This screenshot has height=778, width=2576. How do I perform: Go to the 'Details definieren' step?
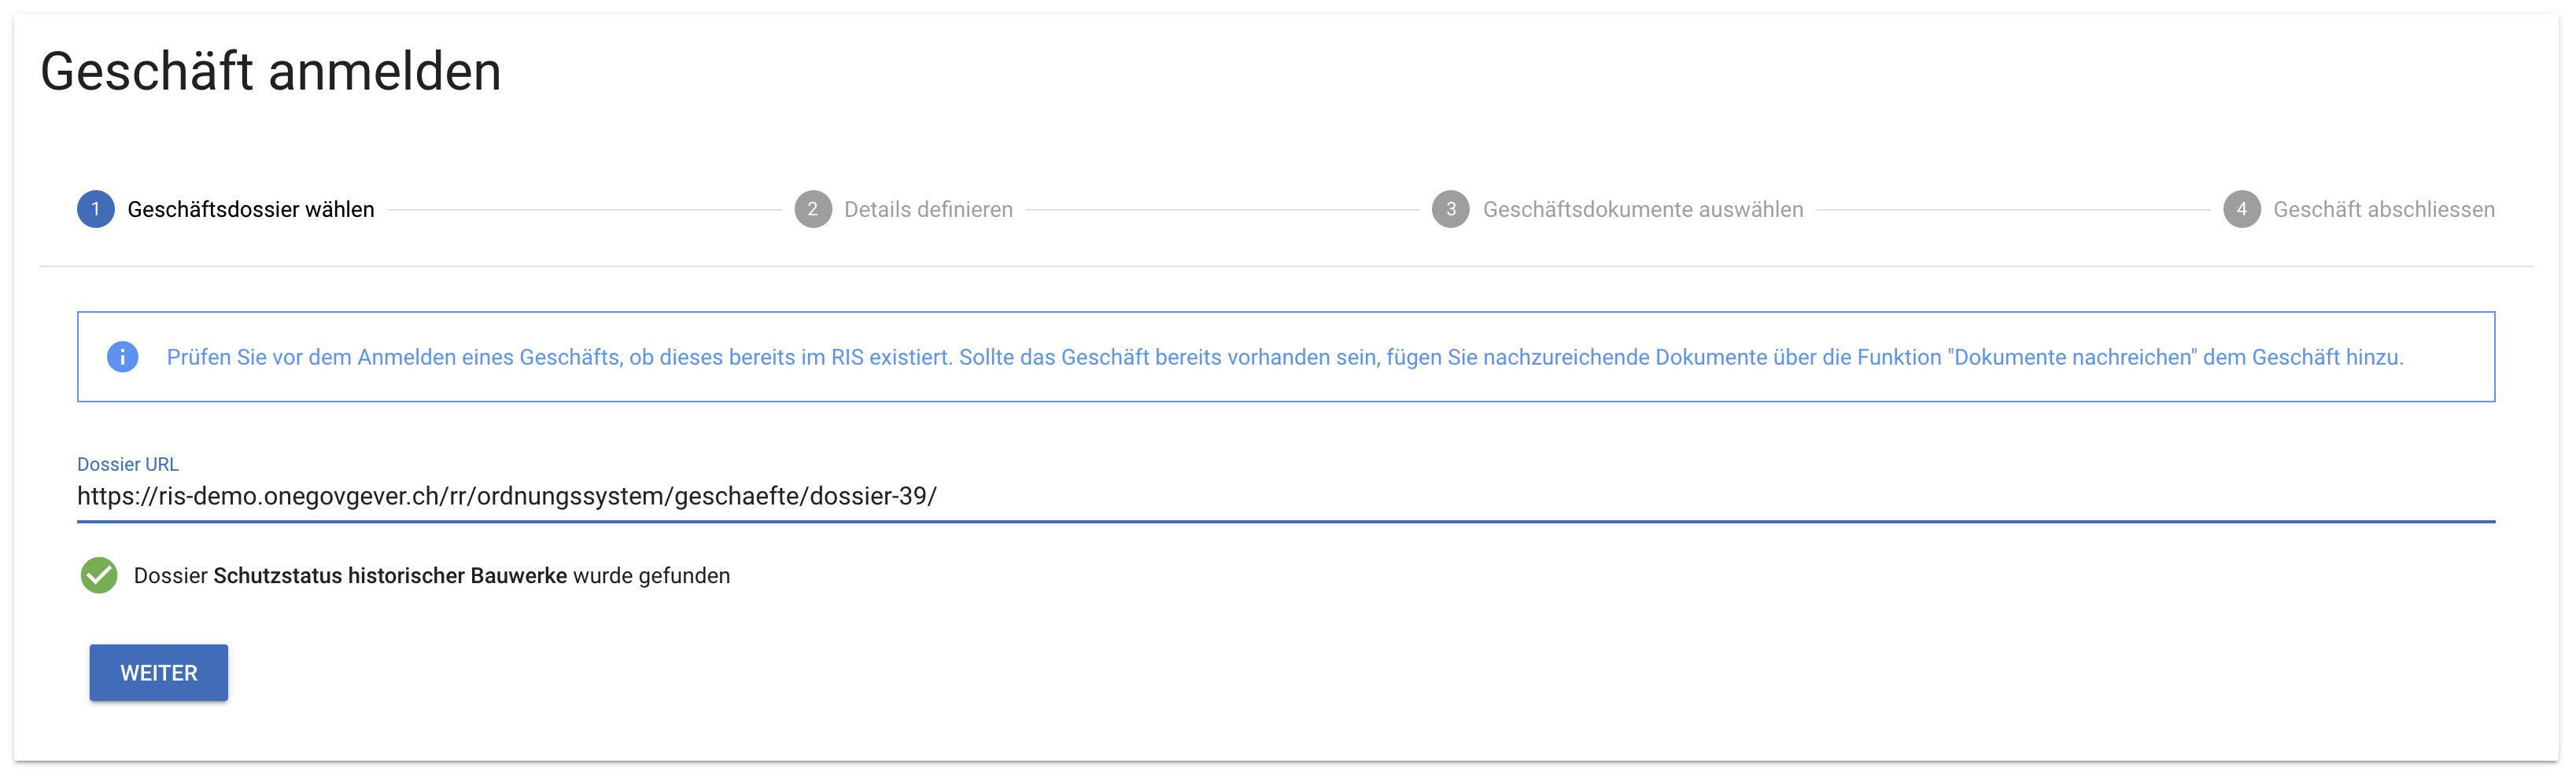[928, 210]
